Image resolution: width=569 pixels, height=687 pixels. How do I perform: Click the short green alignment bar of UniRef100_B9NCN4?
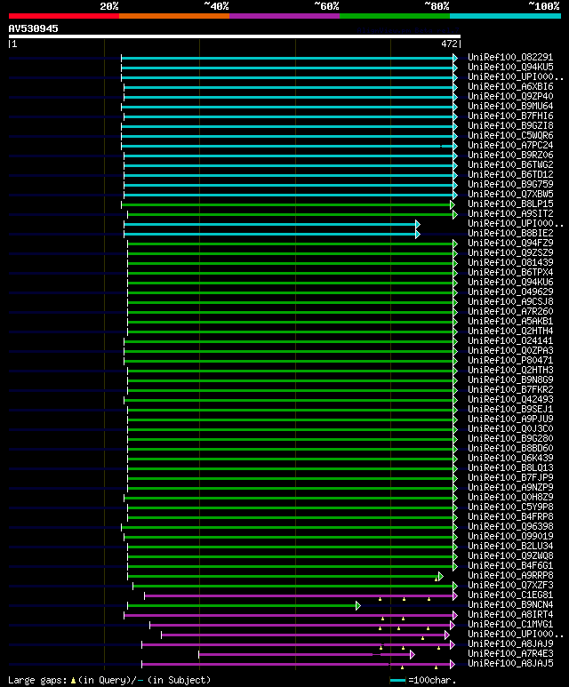coord(242,605)
